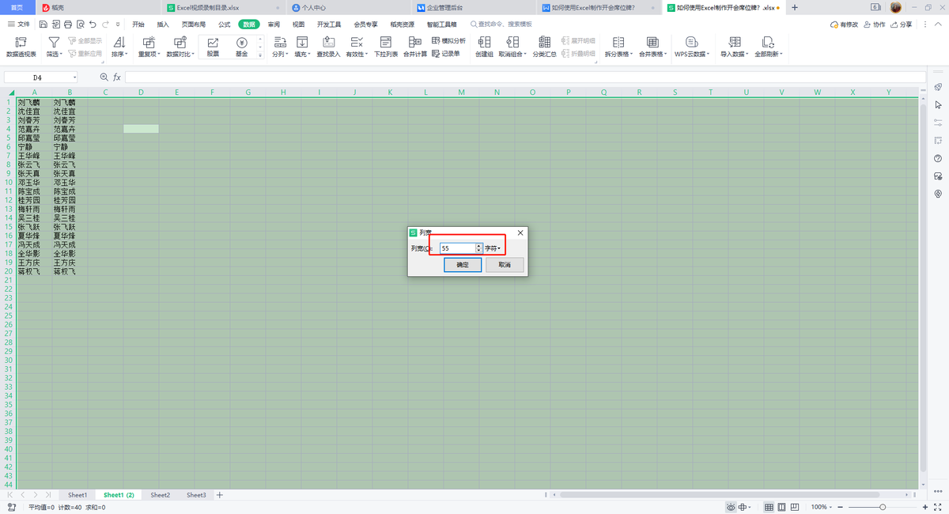Select the Sheet2 worksheet tab
Image resolution: width=949 pixels, height=514 pixels.
161,495
